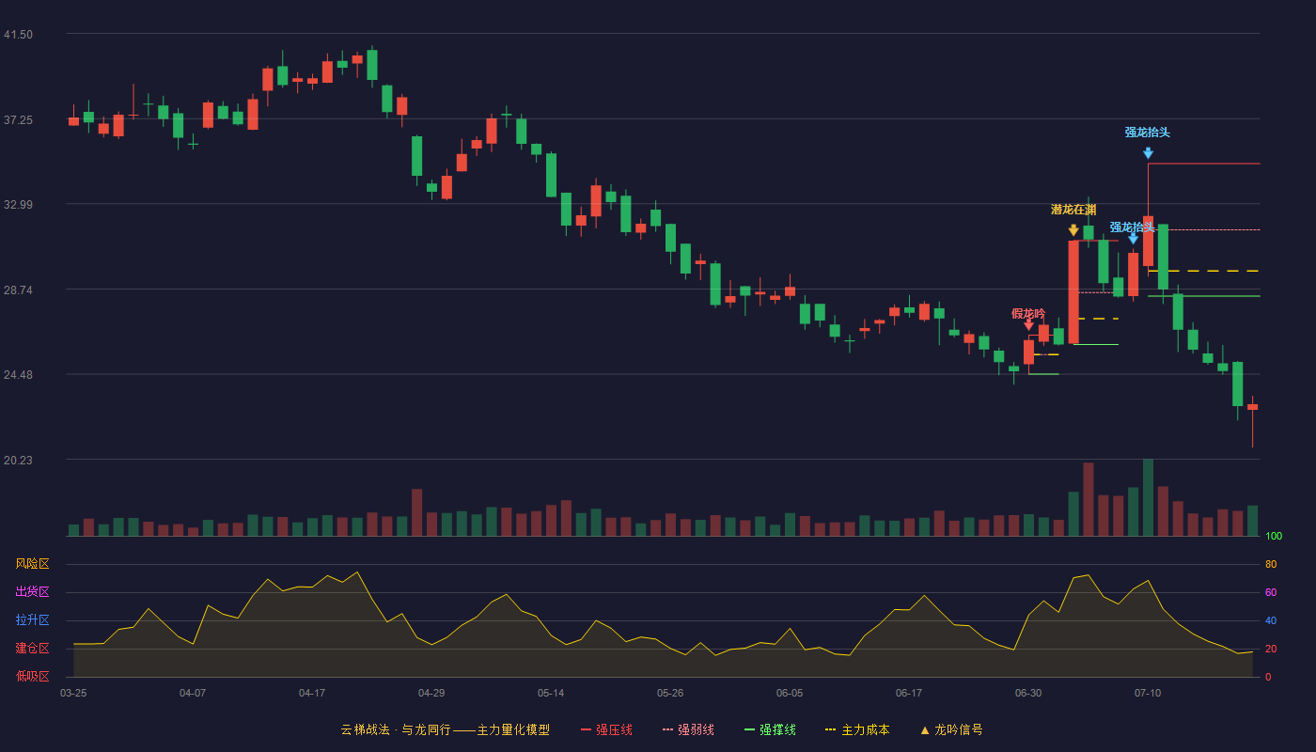Click the orange 80 indicator scale value

click(x=1271, y=564)
